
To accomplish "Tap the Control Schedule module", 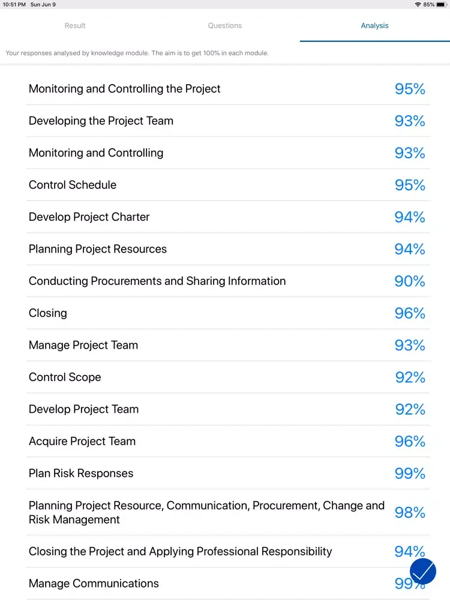I will [x=73, y=185].
